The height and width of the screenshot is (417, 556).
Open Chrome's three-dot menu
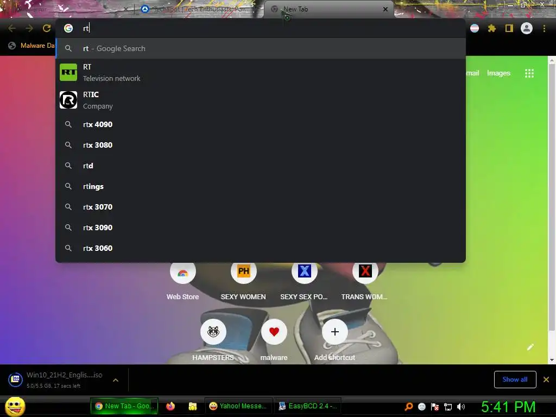544,28
